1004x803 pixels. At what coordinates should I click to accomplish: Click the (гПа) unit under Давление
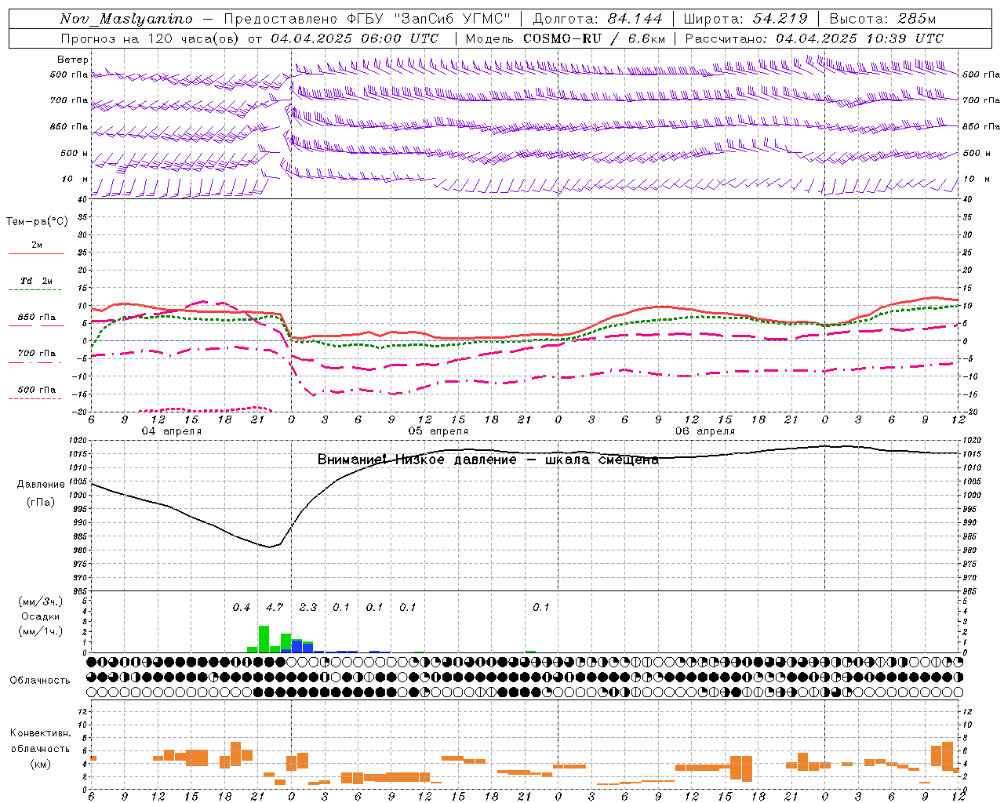click(x=41, y=503)
